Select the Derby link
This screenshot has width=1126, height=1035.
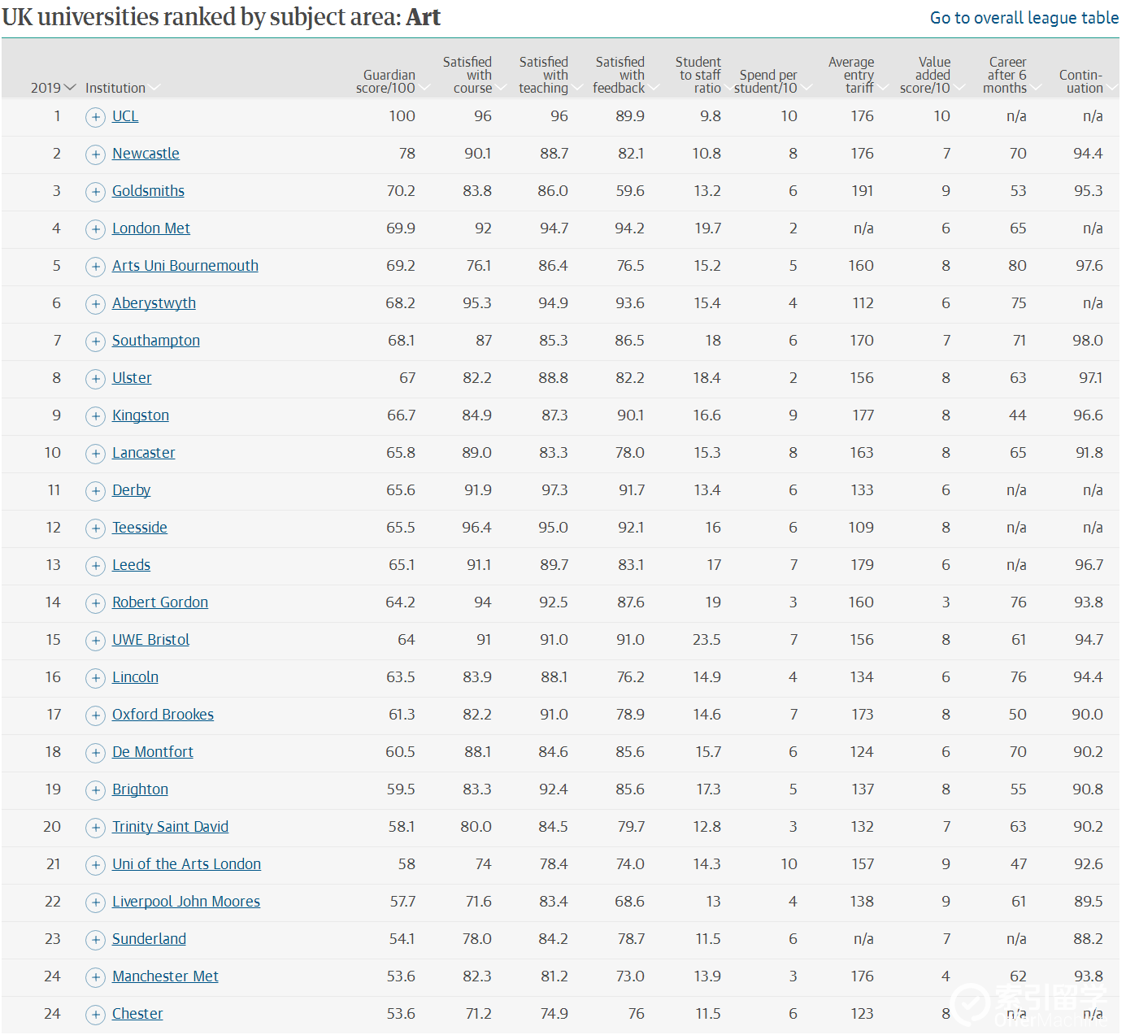click(x=132, y=490)
